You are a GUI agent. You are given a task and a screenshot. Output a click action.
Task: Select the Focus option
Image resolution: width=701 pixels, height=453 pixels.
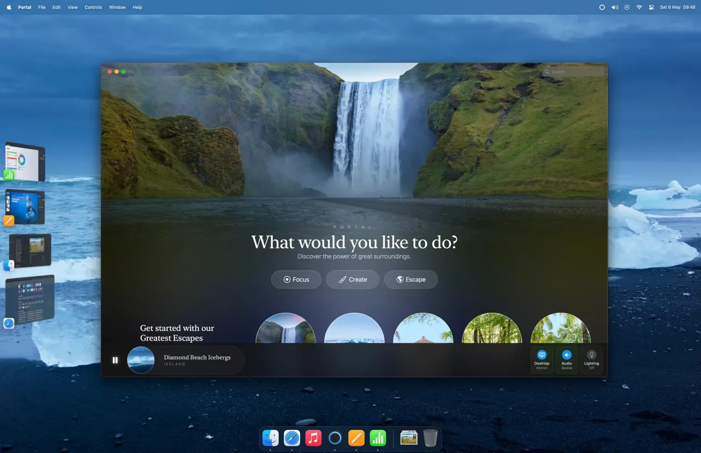point(296,279)
